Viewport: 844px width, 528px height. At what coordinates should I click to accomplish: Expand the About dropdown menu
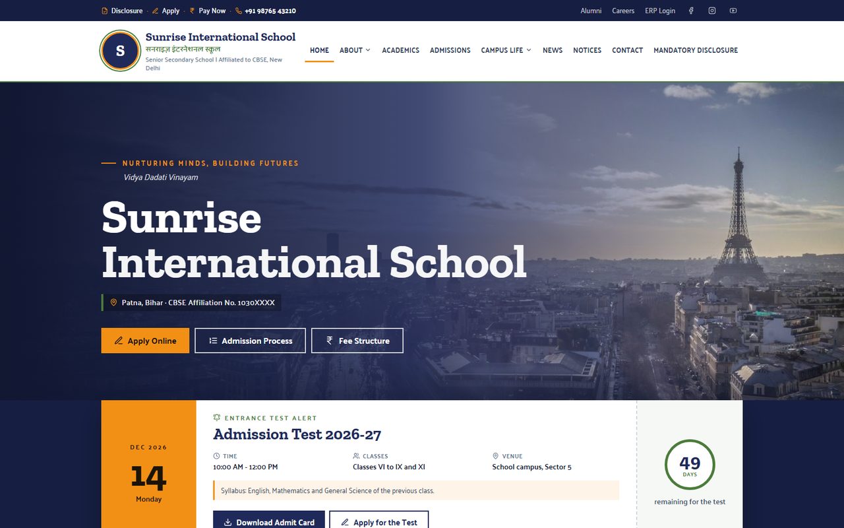point(355,50)
